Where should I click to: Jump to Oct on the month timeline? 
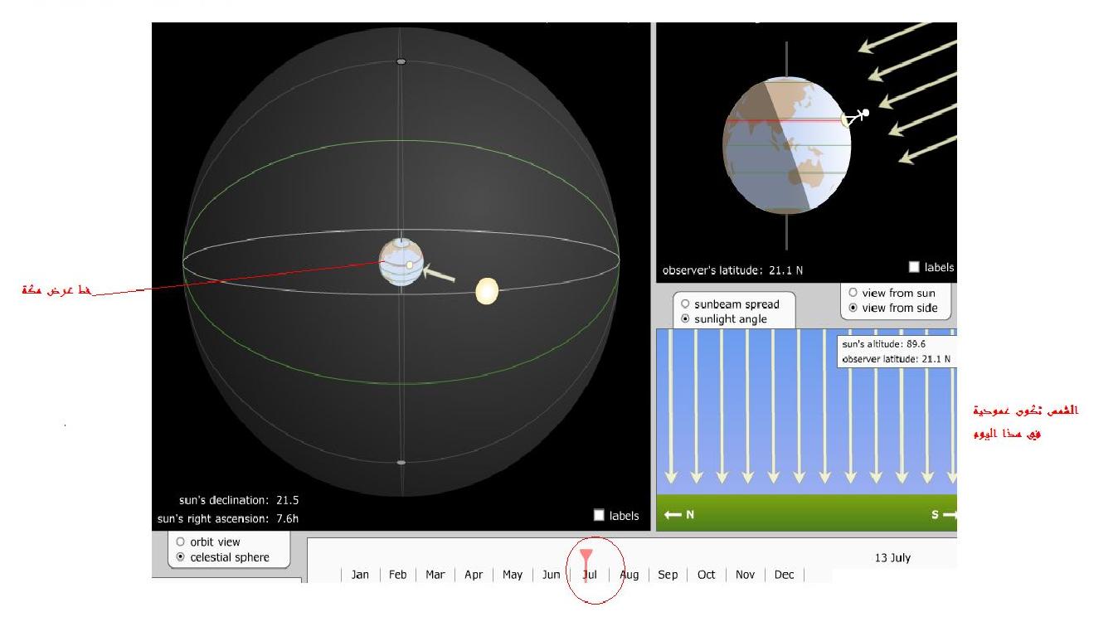[706, 575]
